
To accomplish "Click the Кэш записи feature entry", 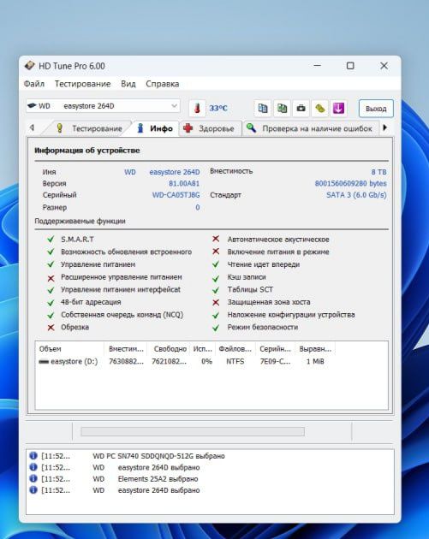I will (247, 277).
